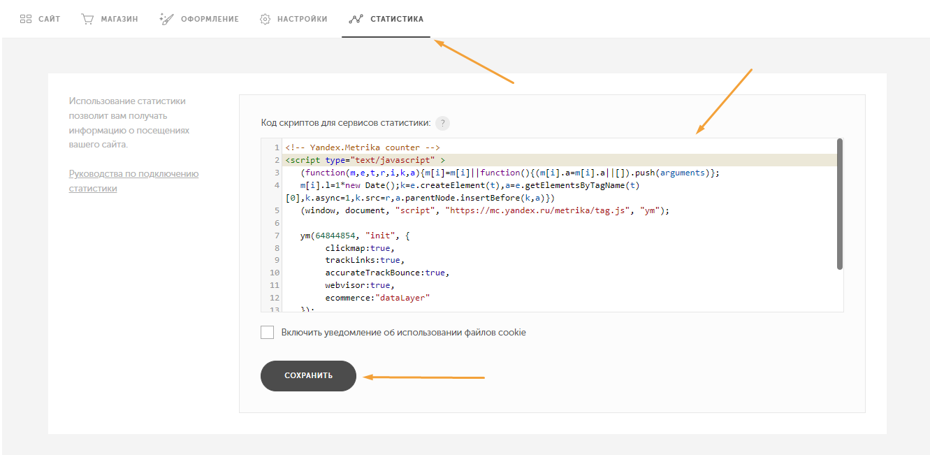Open the Оформление tab label
Image resolution: width=930 pixels, height=455 pixels.
tap(210, 19)
